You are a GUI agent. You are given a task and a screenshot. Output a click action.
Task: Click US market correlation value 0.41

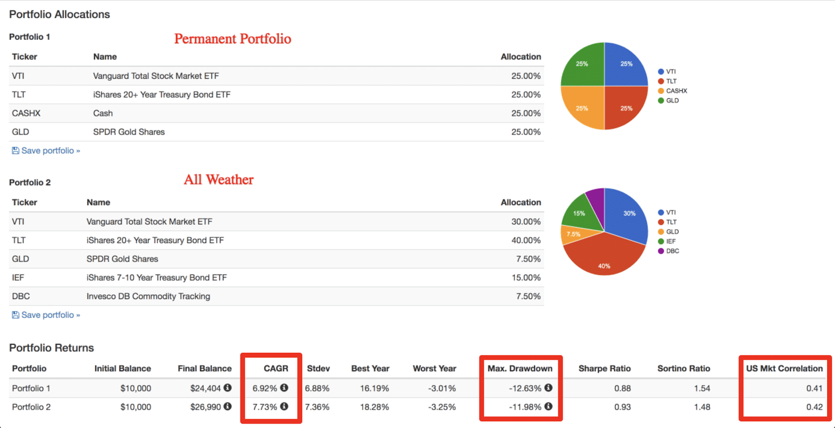pyautogui.click(x=814, y=388)
